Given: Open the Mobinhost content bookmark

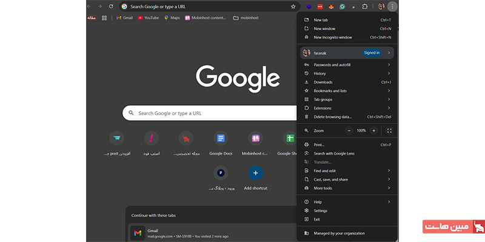Looking at the screenshot, I should coord(206,18).
